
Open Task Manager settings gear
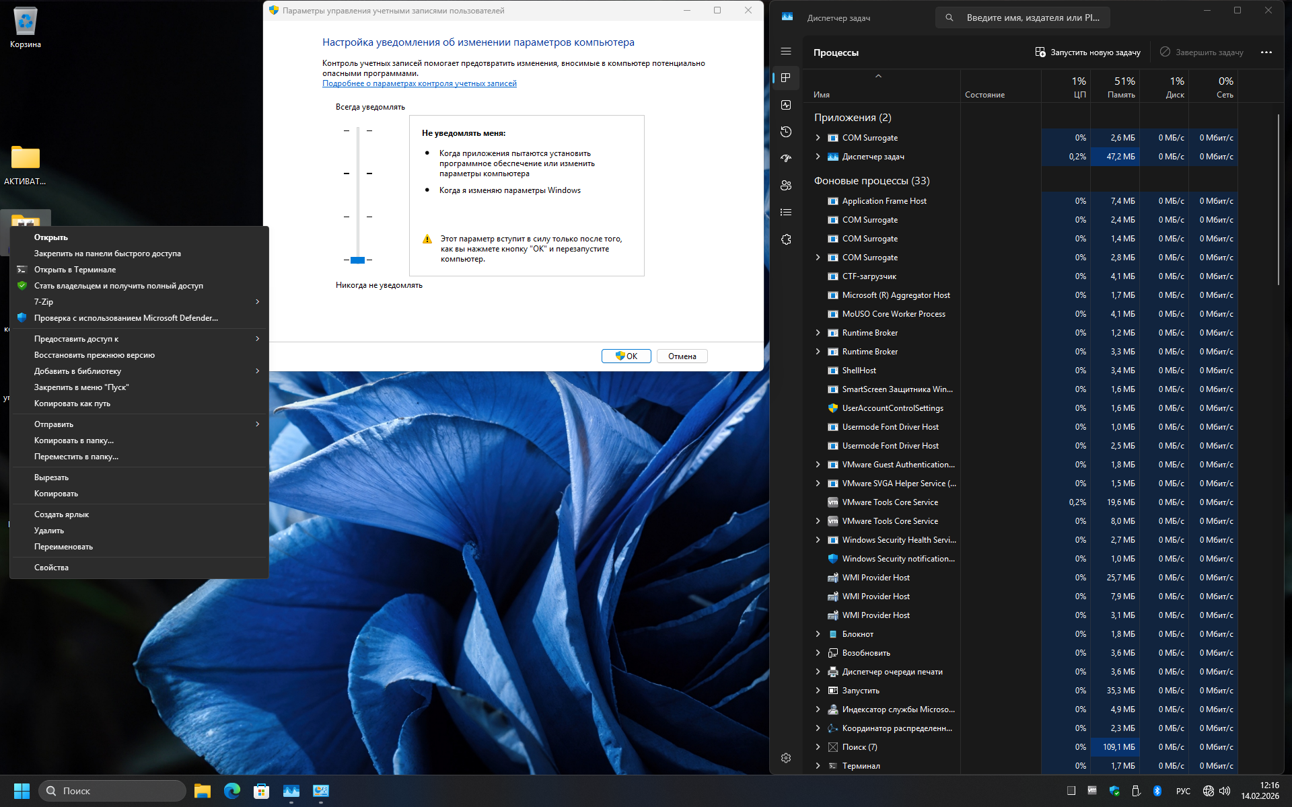[x=786, y=758]
